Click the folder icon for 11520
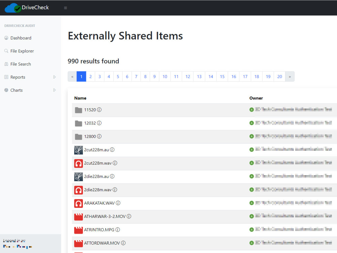The height and width of the screenshot is (253, 337). tap(79, 110)
